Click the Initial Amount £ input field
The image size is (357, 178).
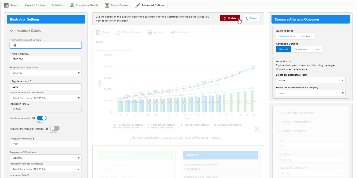(x=46, y=59)
